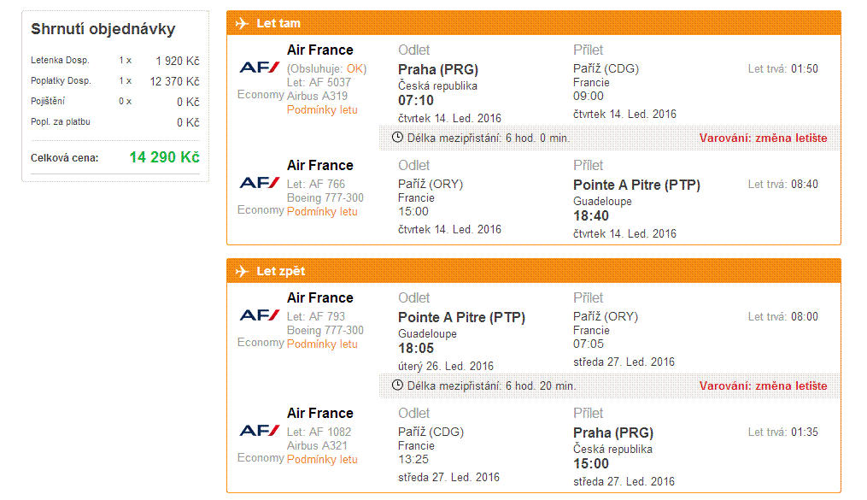The width and height of the screenshot is (867, 500).
Task: Click the Poplatky Dosp. price row
Action: [115, 81]
